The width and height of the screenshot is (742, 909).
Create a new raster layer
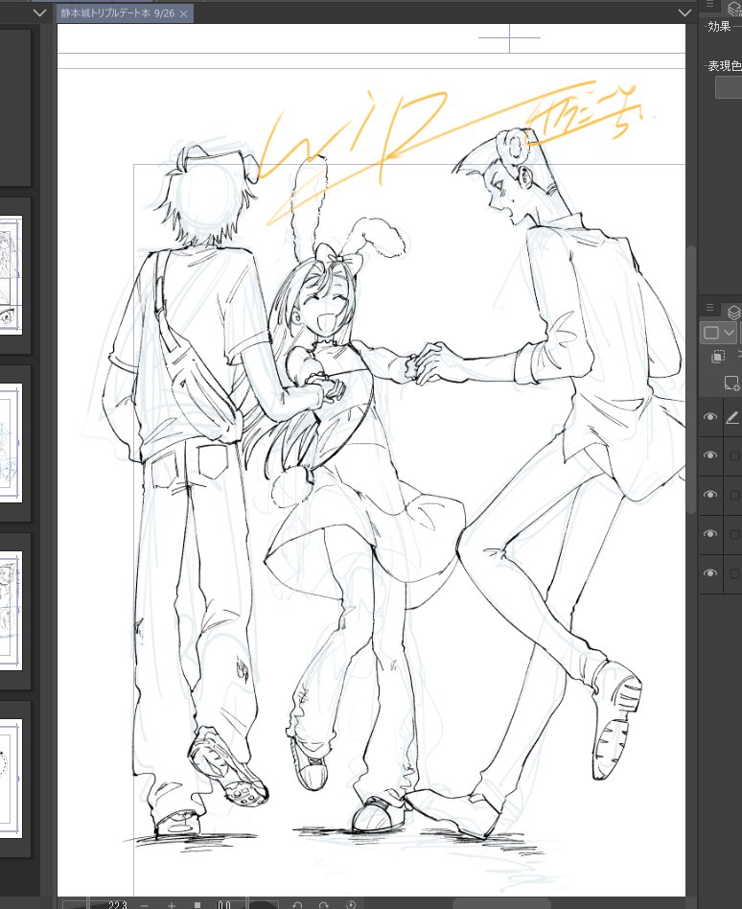pyautogui.click(x=731, y=383)
